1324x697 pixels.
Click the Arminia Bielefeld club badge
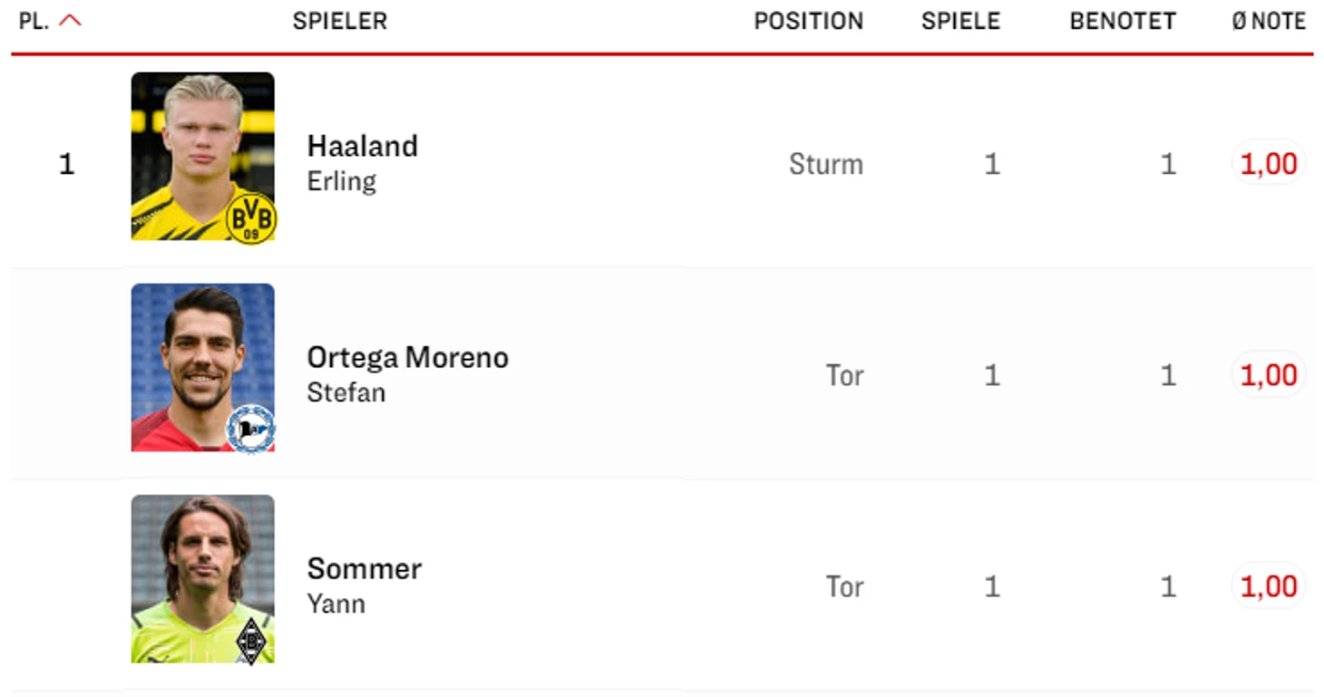[250, 429]
